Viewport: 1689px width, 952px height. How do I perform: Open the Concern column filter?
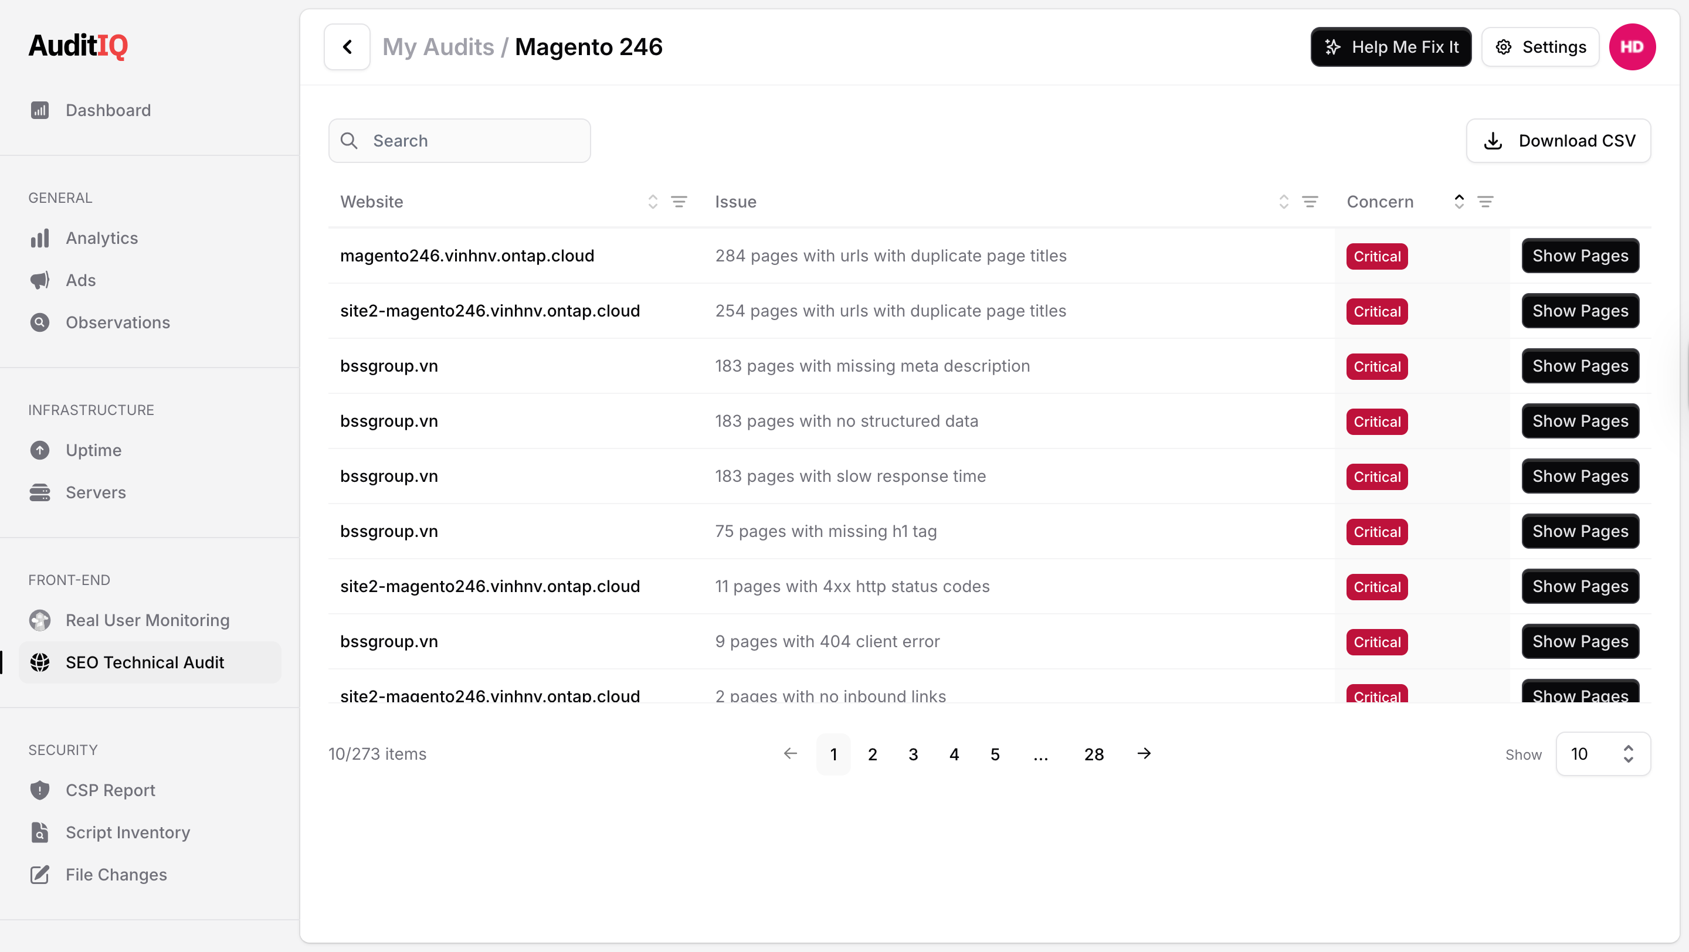[1485, 202]
